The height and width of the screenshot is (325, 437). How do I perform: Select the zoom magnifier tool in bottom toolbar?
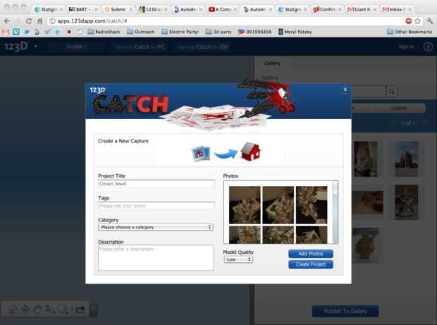pyautogui.click(x=63, y=309)
